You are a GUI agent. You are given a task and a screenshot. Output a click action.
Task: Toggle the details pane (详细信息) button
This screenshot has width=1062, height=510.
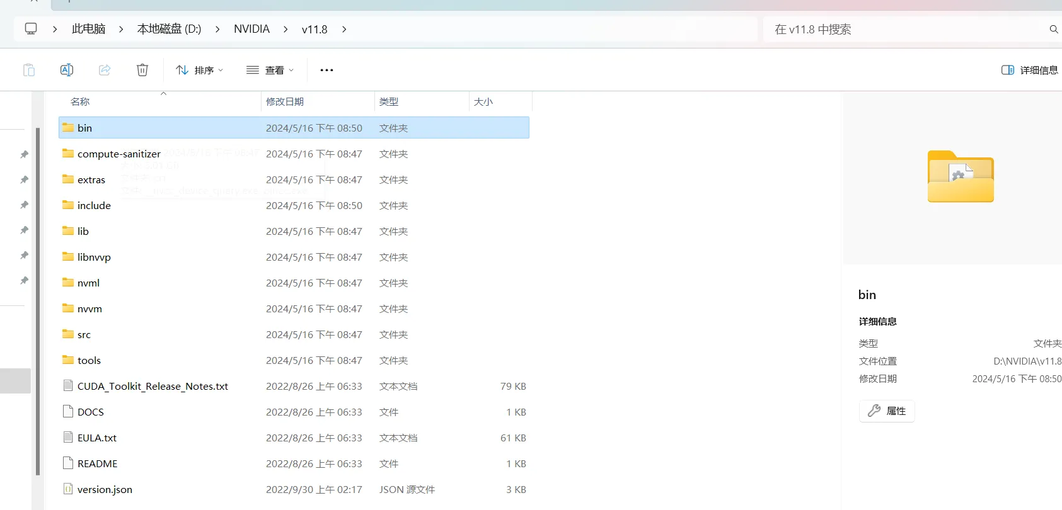(x=1030, y=70)
